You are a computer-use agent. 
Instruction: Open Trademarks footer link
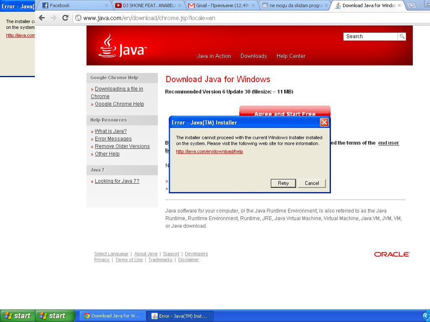point(160,260)
